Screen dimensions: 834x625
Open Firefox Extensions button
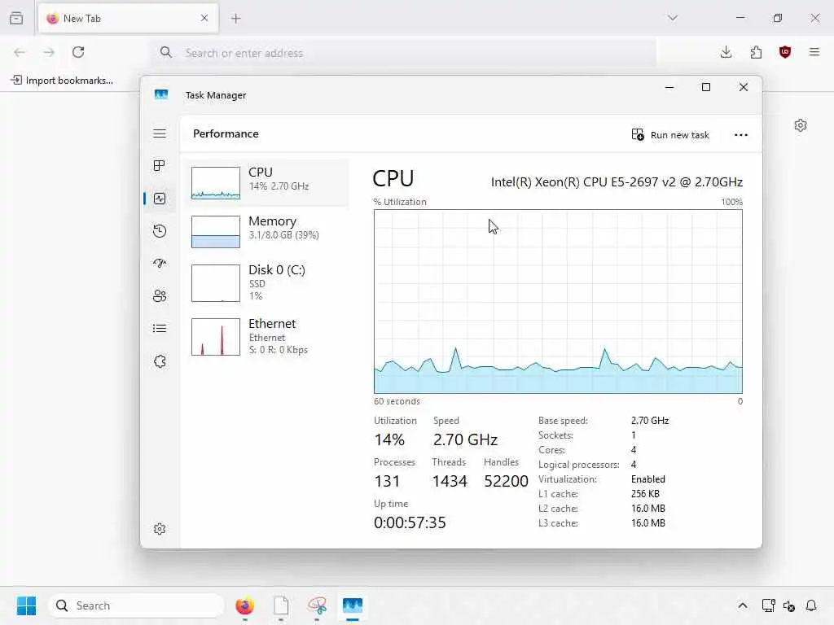pyautogui.click(x=756, y=52)
